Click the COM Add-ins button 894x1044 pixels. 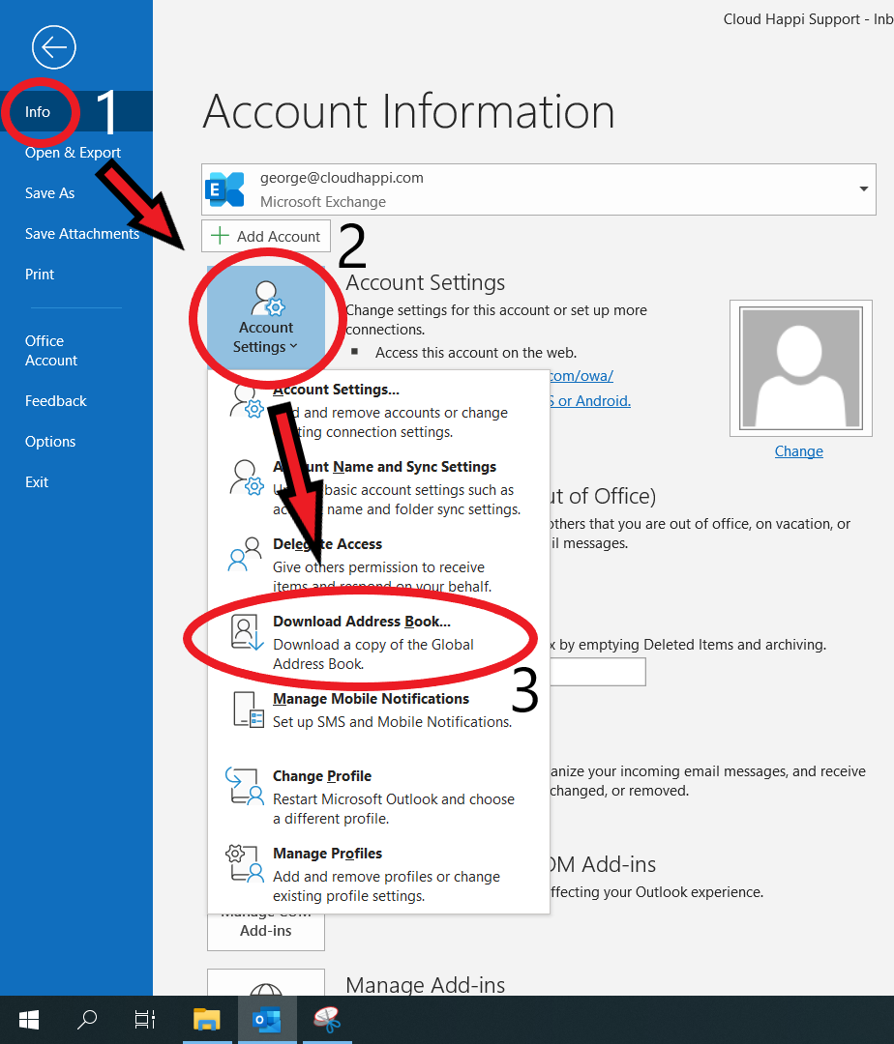pyautogui.click(x=266, y=931)
